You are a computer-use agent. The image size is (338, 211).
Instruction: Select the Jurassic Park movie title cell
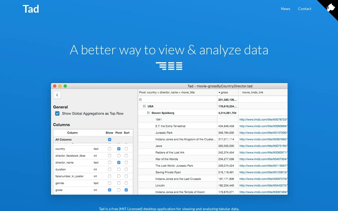pyautogui.click(x=164, y=133)
